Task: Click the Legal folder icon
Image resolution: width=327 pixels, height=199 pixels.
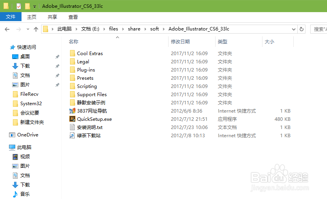Action: [x=72, y=61]
